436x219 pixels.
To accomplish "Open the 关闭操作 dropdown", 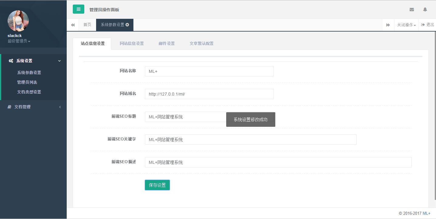I will (406, 25).
